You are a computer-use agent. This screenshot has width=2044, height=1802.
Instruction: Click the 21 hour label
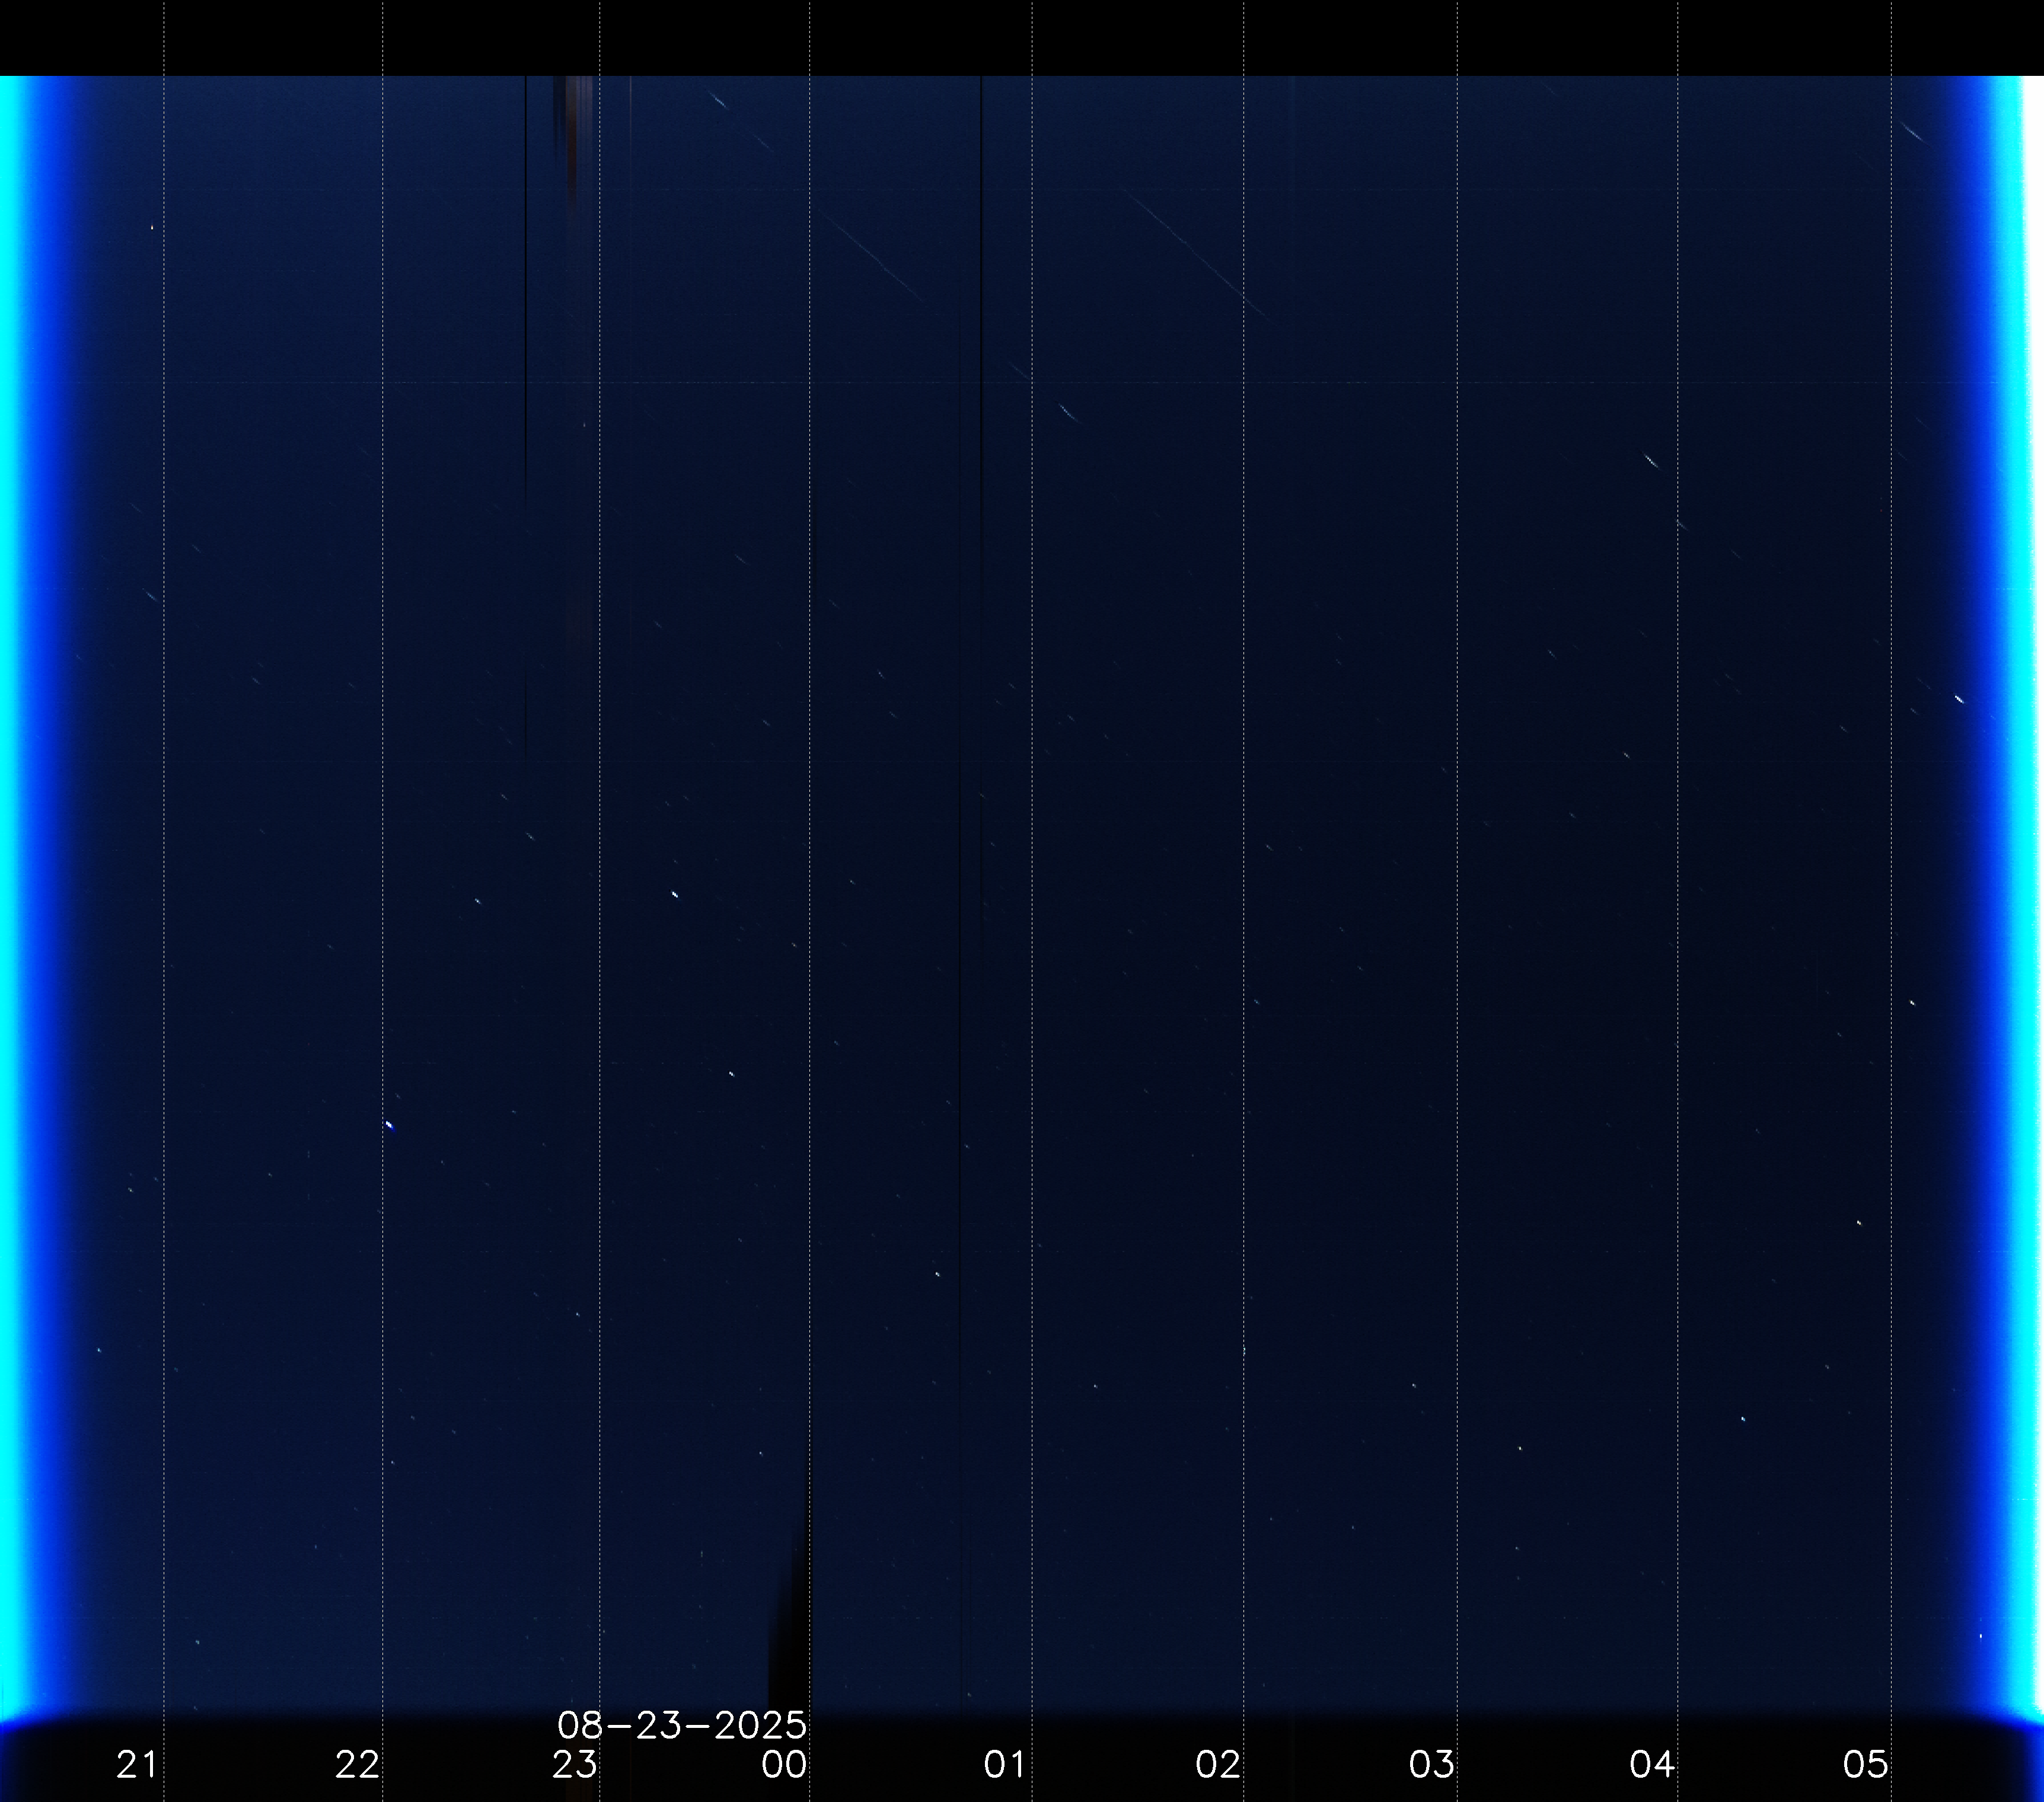(x=137, y=1765)
